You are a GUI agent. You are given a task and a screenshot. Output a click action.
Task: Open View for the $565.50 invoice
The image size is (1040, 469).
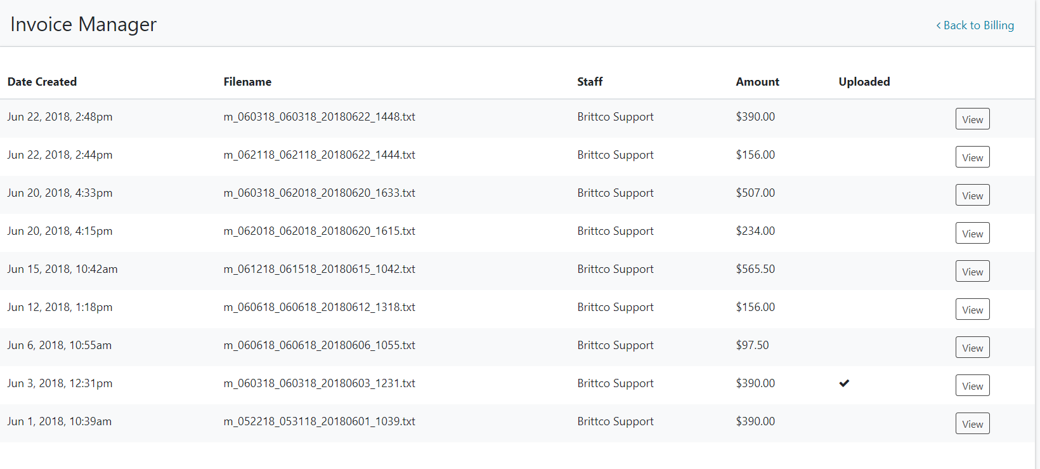pyautogui.click(x=972, y=272)
